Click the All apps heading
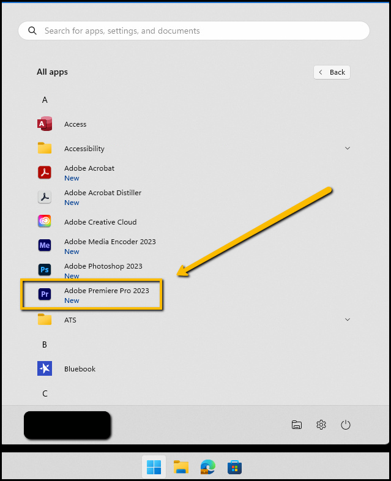The width and height of the screenshot is (391, 481). click(x=52, y=72)
